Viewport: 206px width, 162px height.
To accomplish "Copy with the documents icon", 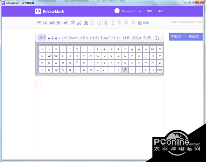I will 73,23.
